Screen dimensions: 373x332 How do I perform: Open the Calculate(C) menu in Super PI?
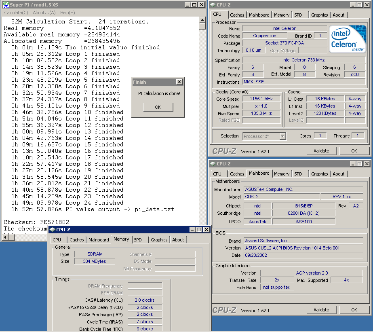click(16, 13)
